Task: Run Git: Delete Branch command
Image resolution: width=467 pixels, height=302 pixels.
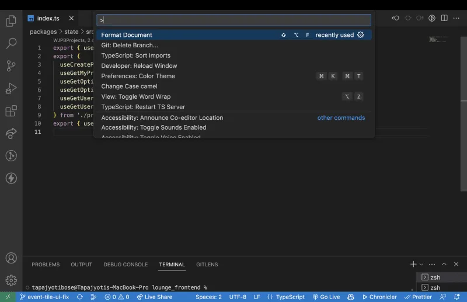Action: coord(234,46)
